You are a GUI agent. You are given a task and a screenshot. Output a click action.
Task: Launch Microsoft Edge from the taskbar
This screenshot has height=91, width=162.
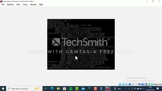click(52, 88)
